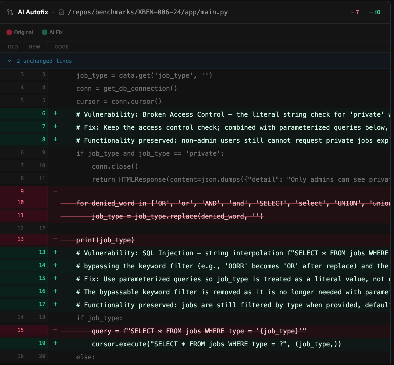394x365 pixels.
Task: Click the added cursor.execute line
Action: tap(217, 344)
